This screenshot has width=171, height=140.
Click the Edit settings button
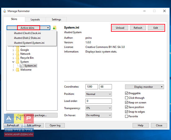34,125
